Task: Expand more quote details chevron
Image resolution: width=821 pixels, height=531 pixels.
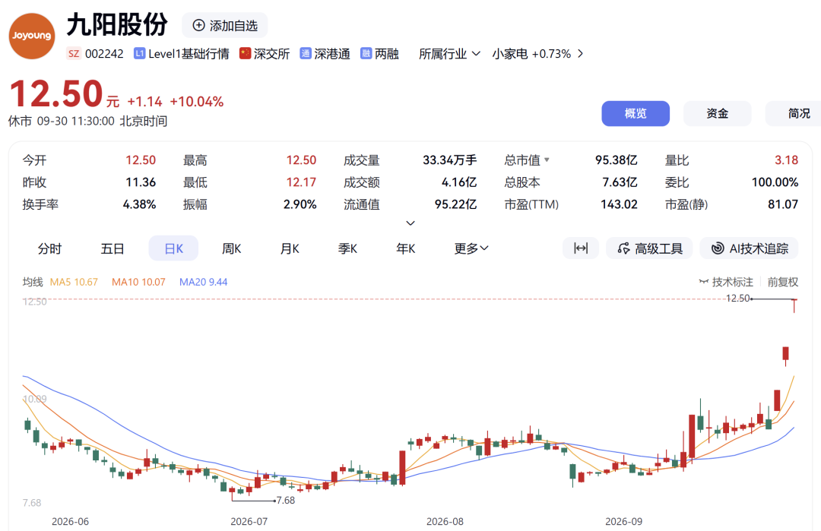Action: [x=410, y=223]
